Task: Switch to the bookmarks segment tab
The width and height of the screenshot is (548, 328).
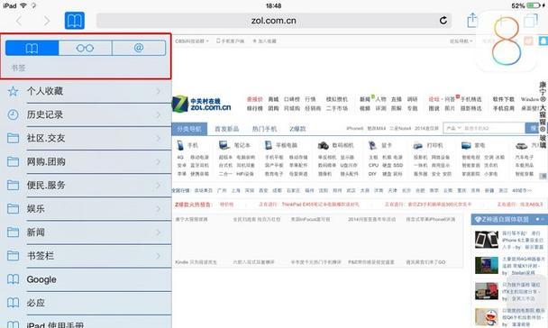Action: 32,48
